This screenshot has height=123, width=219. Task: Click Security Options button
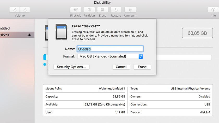pos(71,67)
